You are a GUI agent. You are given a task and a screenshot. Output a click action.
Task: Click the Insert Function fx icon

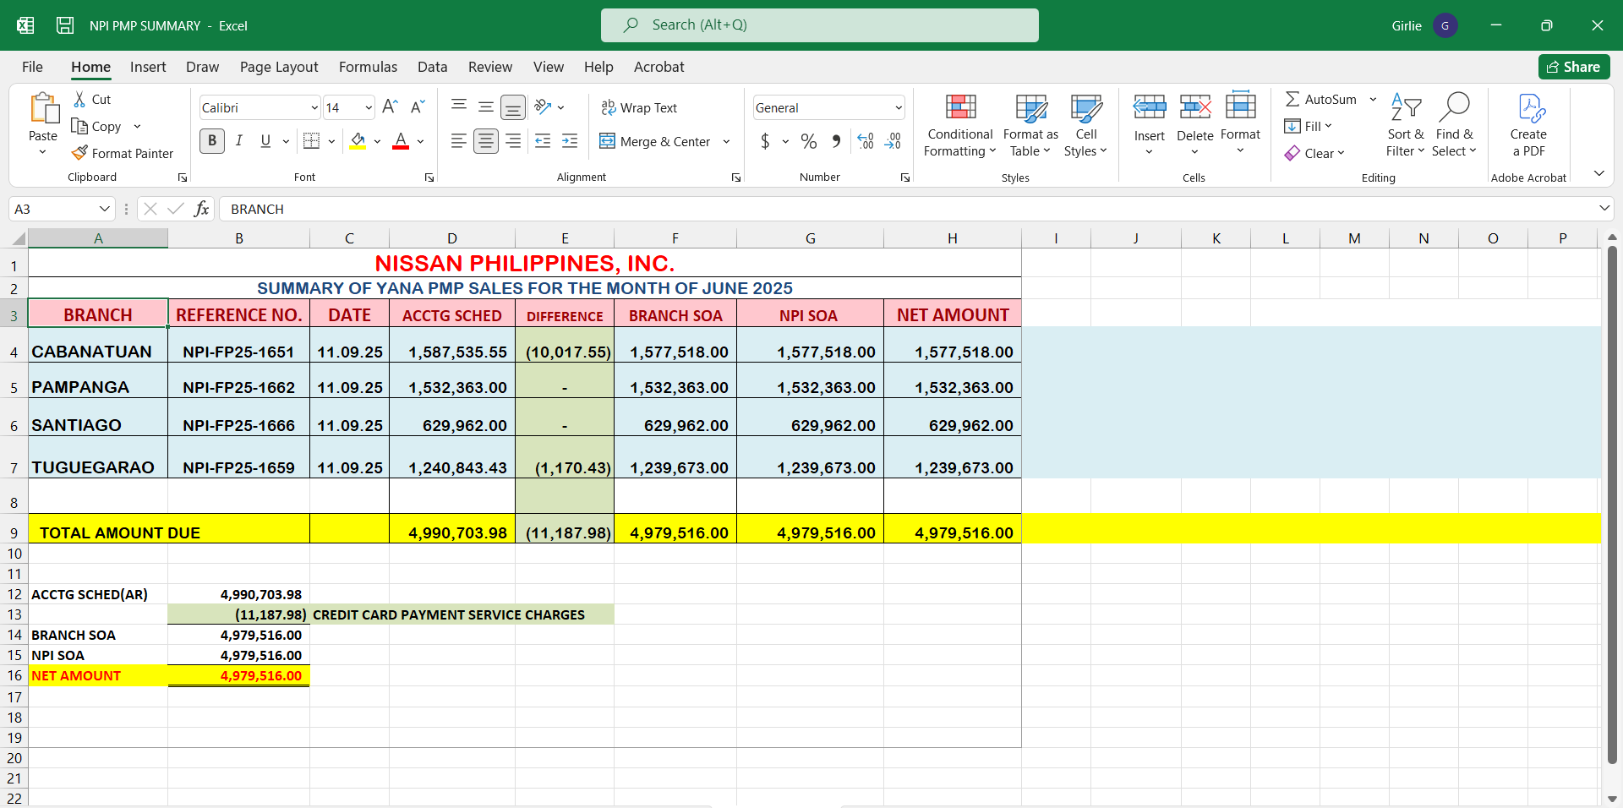201,209
